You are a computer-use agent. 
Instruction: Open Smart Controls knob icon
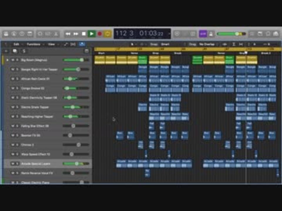pos(40,34)
